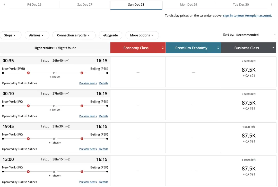278x187 pixels.
Task: Click Business Class column sort arrow
Action: tap(273, 48)
